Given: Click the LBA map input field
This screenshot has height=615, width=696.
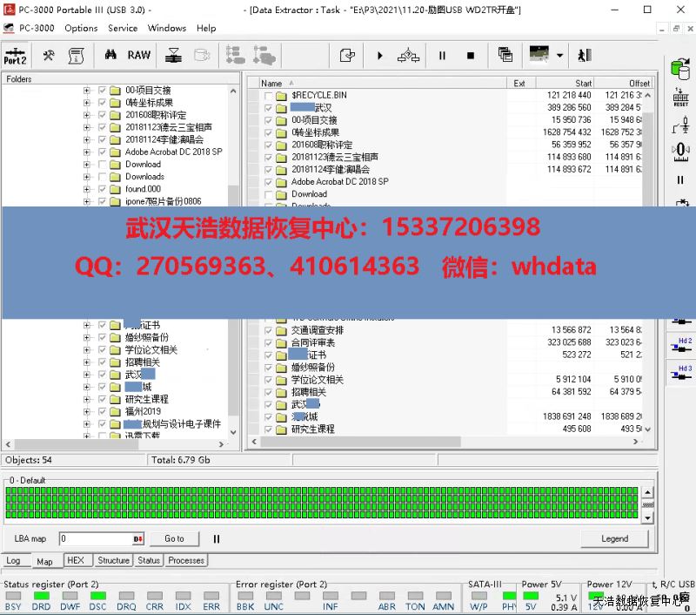Looking at the screenshot, I should [x=94, y=539].
